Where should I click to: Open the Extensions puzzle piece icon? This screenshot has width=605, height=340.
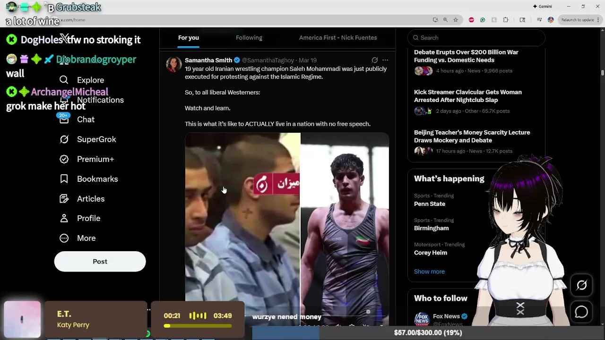click(506, 20)
